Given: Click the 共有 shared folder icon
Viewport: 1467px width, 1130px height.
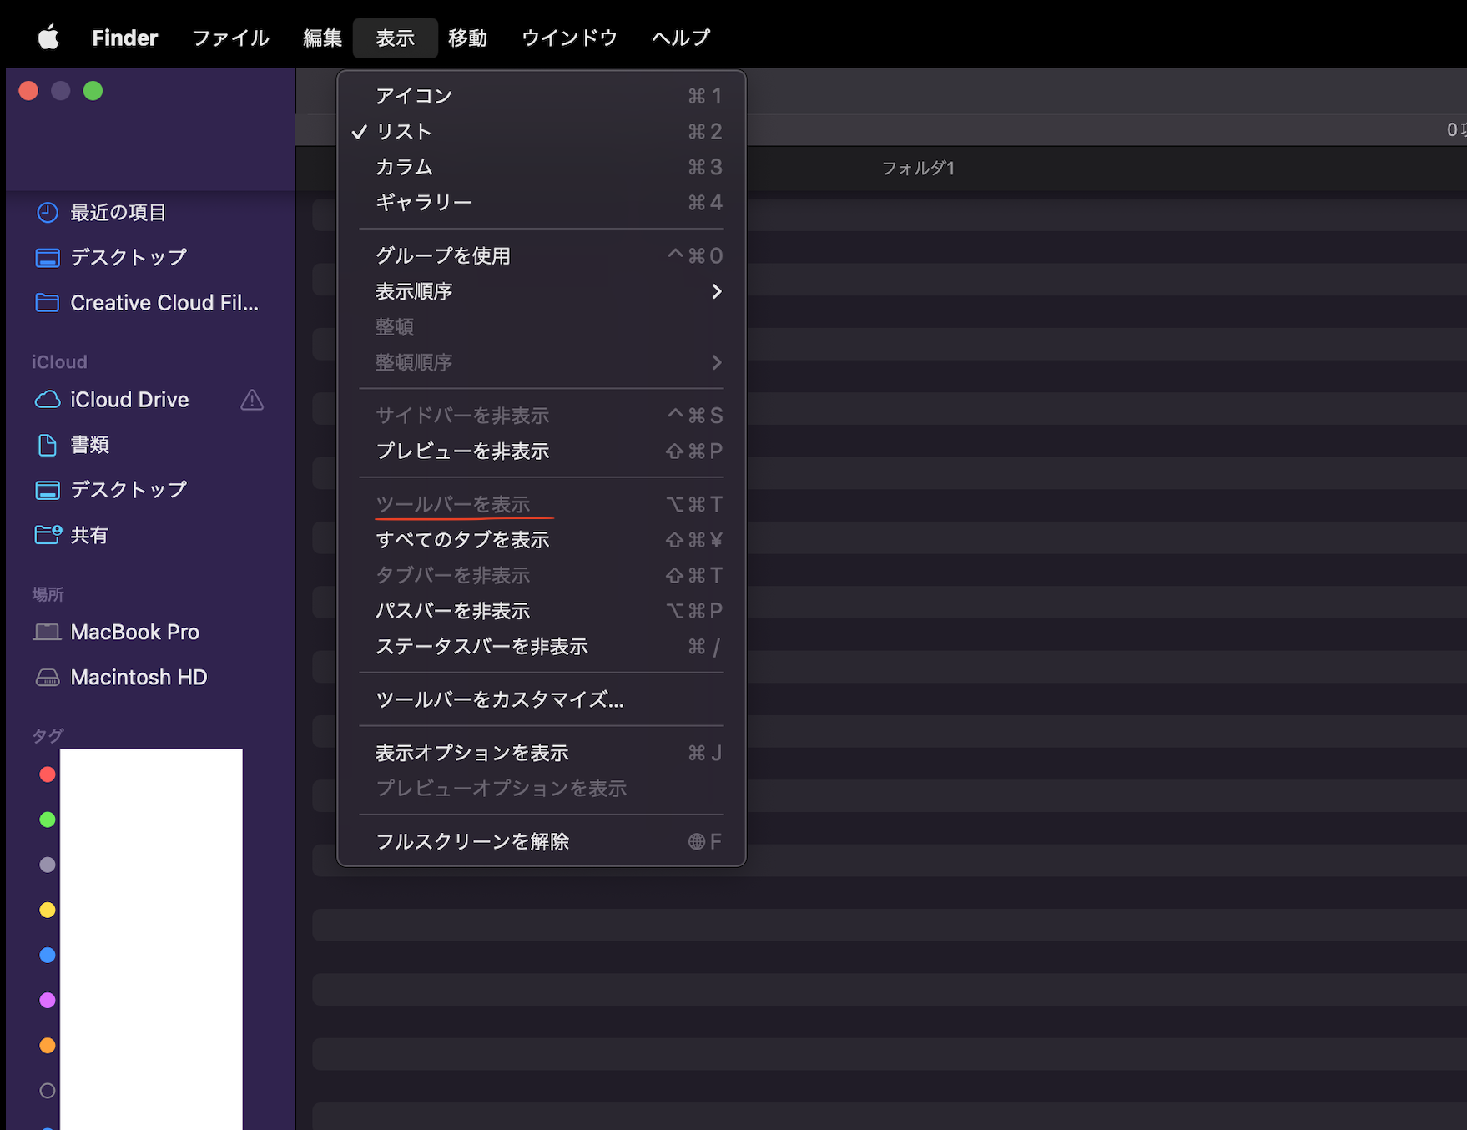Looking at the screenshot, I should point(48,535).
